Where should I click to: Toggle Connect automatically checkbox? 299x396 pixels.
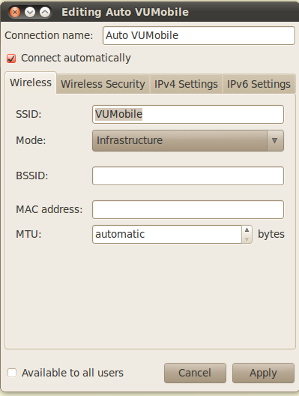click(11, 58)
